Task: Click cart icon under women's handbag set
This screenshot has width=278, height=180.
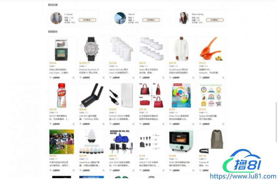Action: [140, 124]
